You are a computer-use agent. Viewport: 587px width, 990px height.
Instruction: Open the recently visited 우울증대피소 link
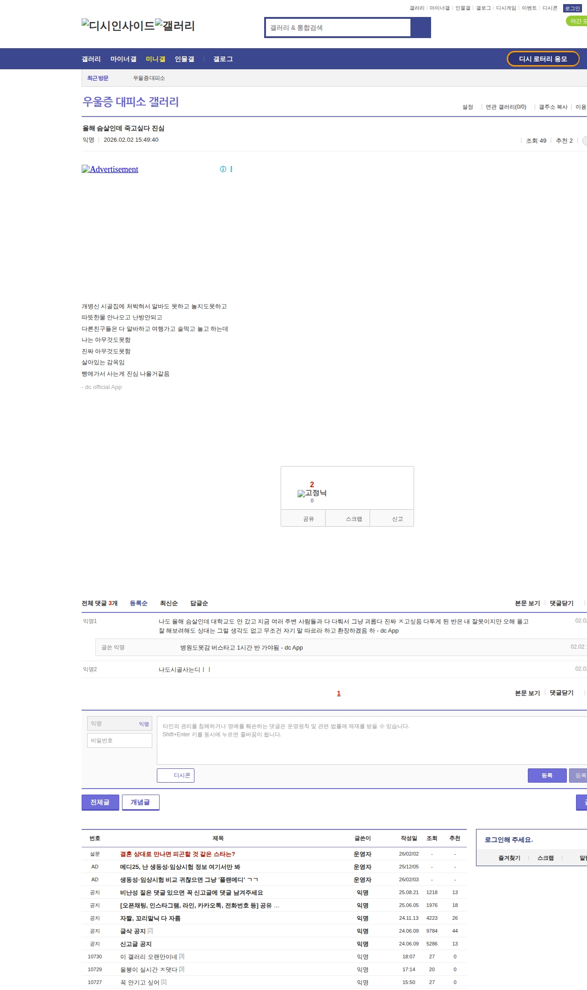149,78
